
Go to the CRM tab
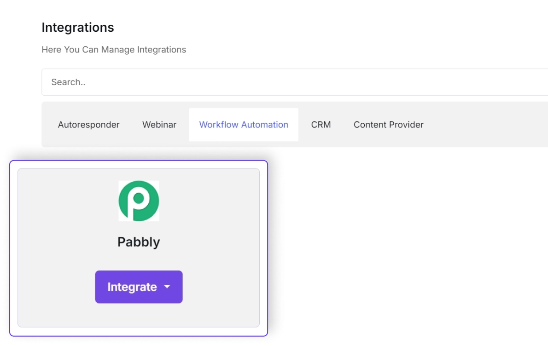click(321, 125)
